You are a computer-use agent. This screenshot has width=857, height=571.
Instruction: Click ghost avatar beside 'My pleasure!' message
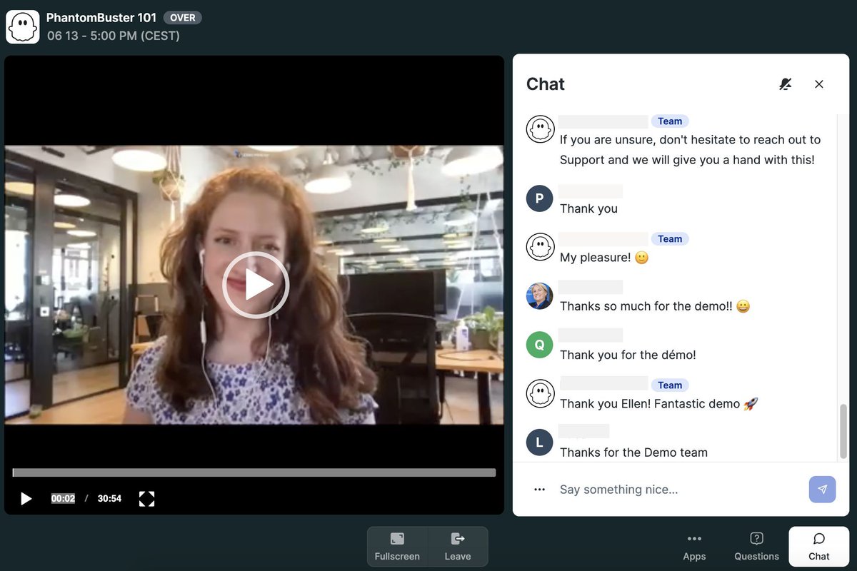click(x=540, y=247)
